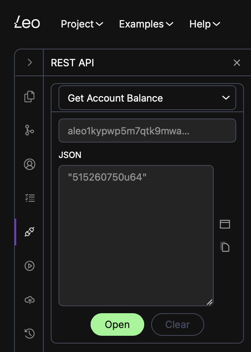Open the history clock sidebar icon

click(x=29, y=333)
